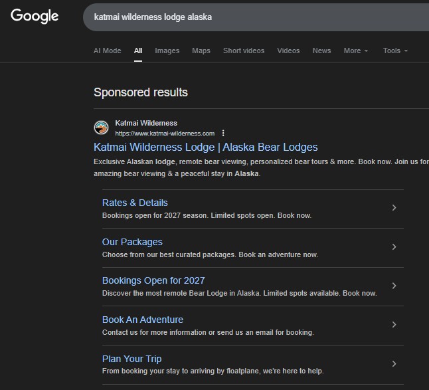Click the Katmai Wilderness advertiser name

[x=146, y=123]
